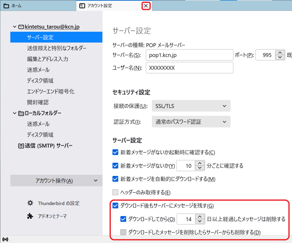Screen dimensions: 292x243
Task: Select the kintetsu_tarou@kcn.jp account row
Action: tap(56, 27)
